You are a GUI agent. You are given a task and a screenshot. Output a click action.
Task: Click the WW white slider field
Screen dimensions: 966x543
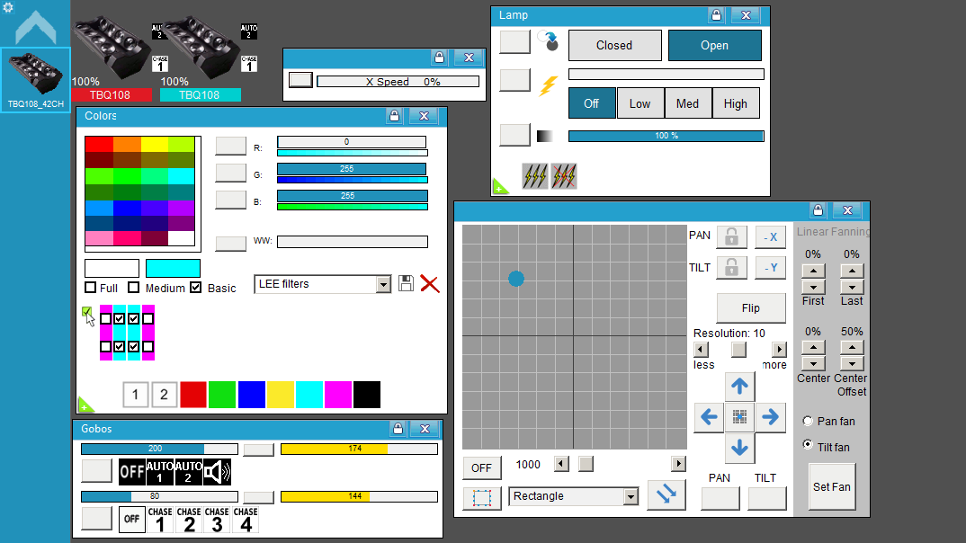pyautogui.click(x=353, y=241)
